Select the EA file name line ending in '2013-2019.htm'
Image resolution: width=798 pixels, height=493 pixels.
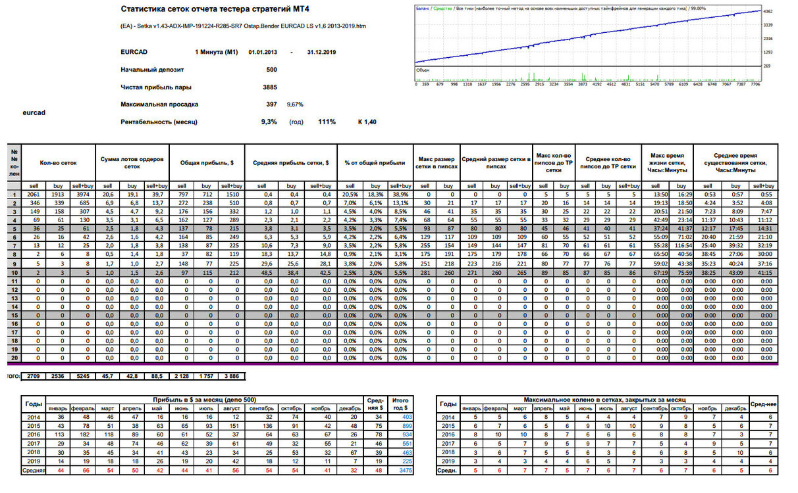pos(244,26)
